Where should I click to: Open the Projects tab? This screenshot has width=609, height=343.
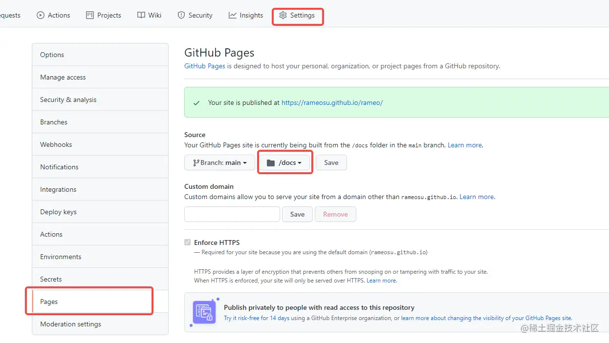(104, 15)
